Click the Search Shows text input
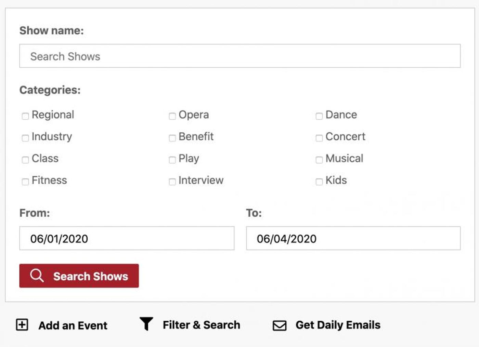Image resolution: width=479 pixels, height=347 pixels. pos(239,56)
